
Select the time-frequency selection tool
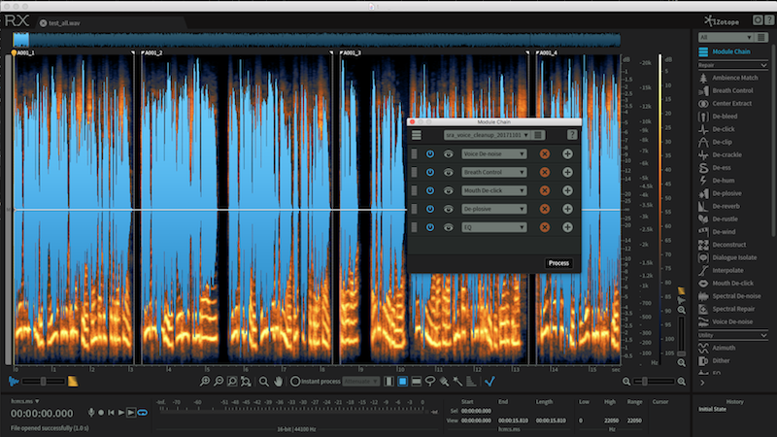(x=402, y=382)
